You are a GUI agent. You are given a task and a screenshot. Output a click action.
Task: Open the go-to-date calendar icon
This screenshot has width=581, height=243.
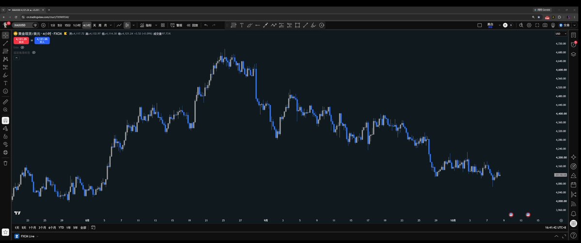[x=93, y=228]
